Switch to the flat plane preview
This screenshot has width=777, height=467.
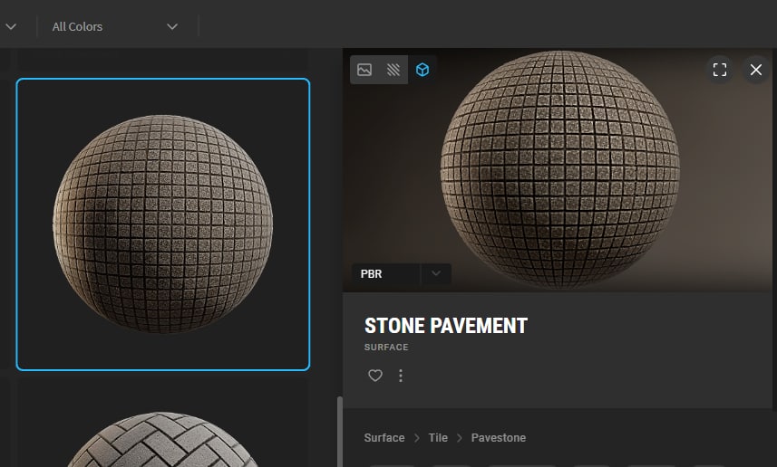click(x=393, y=70)
